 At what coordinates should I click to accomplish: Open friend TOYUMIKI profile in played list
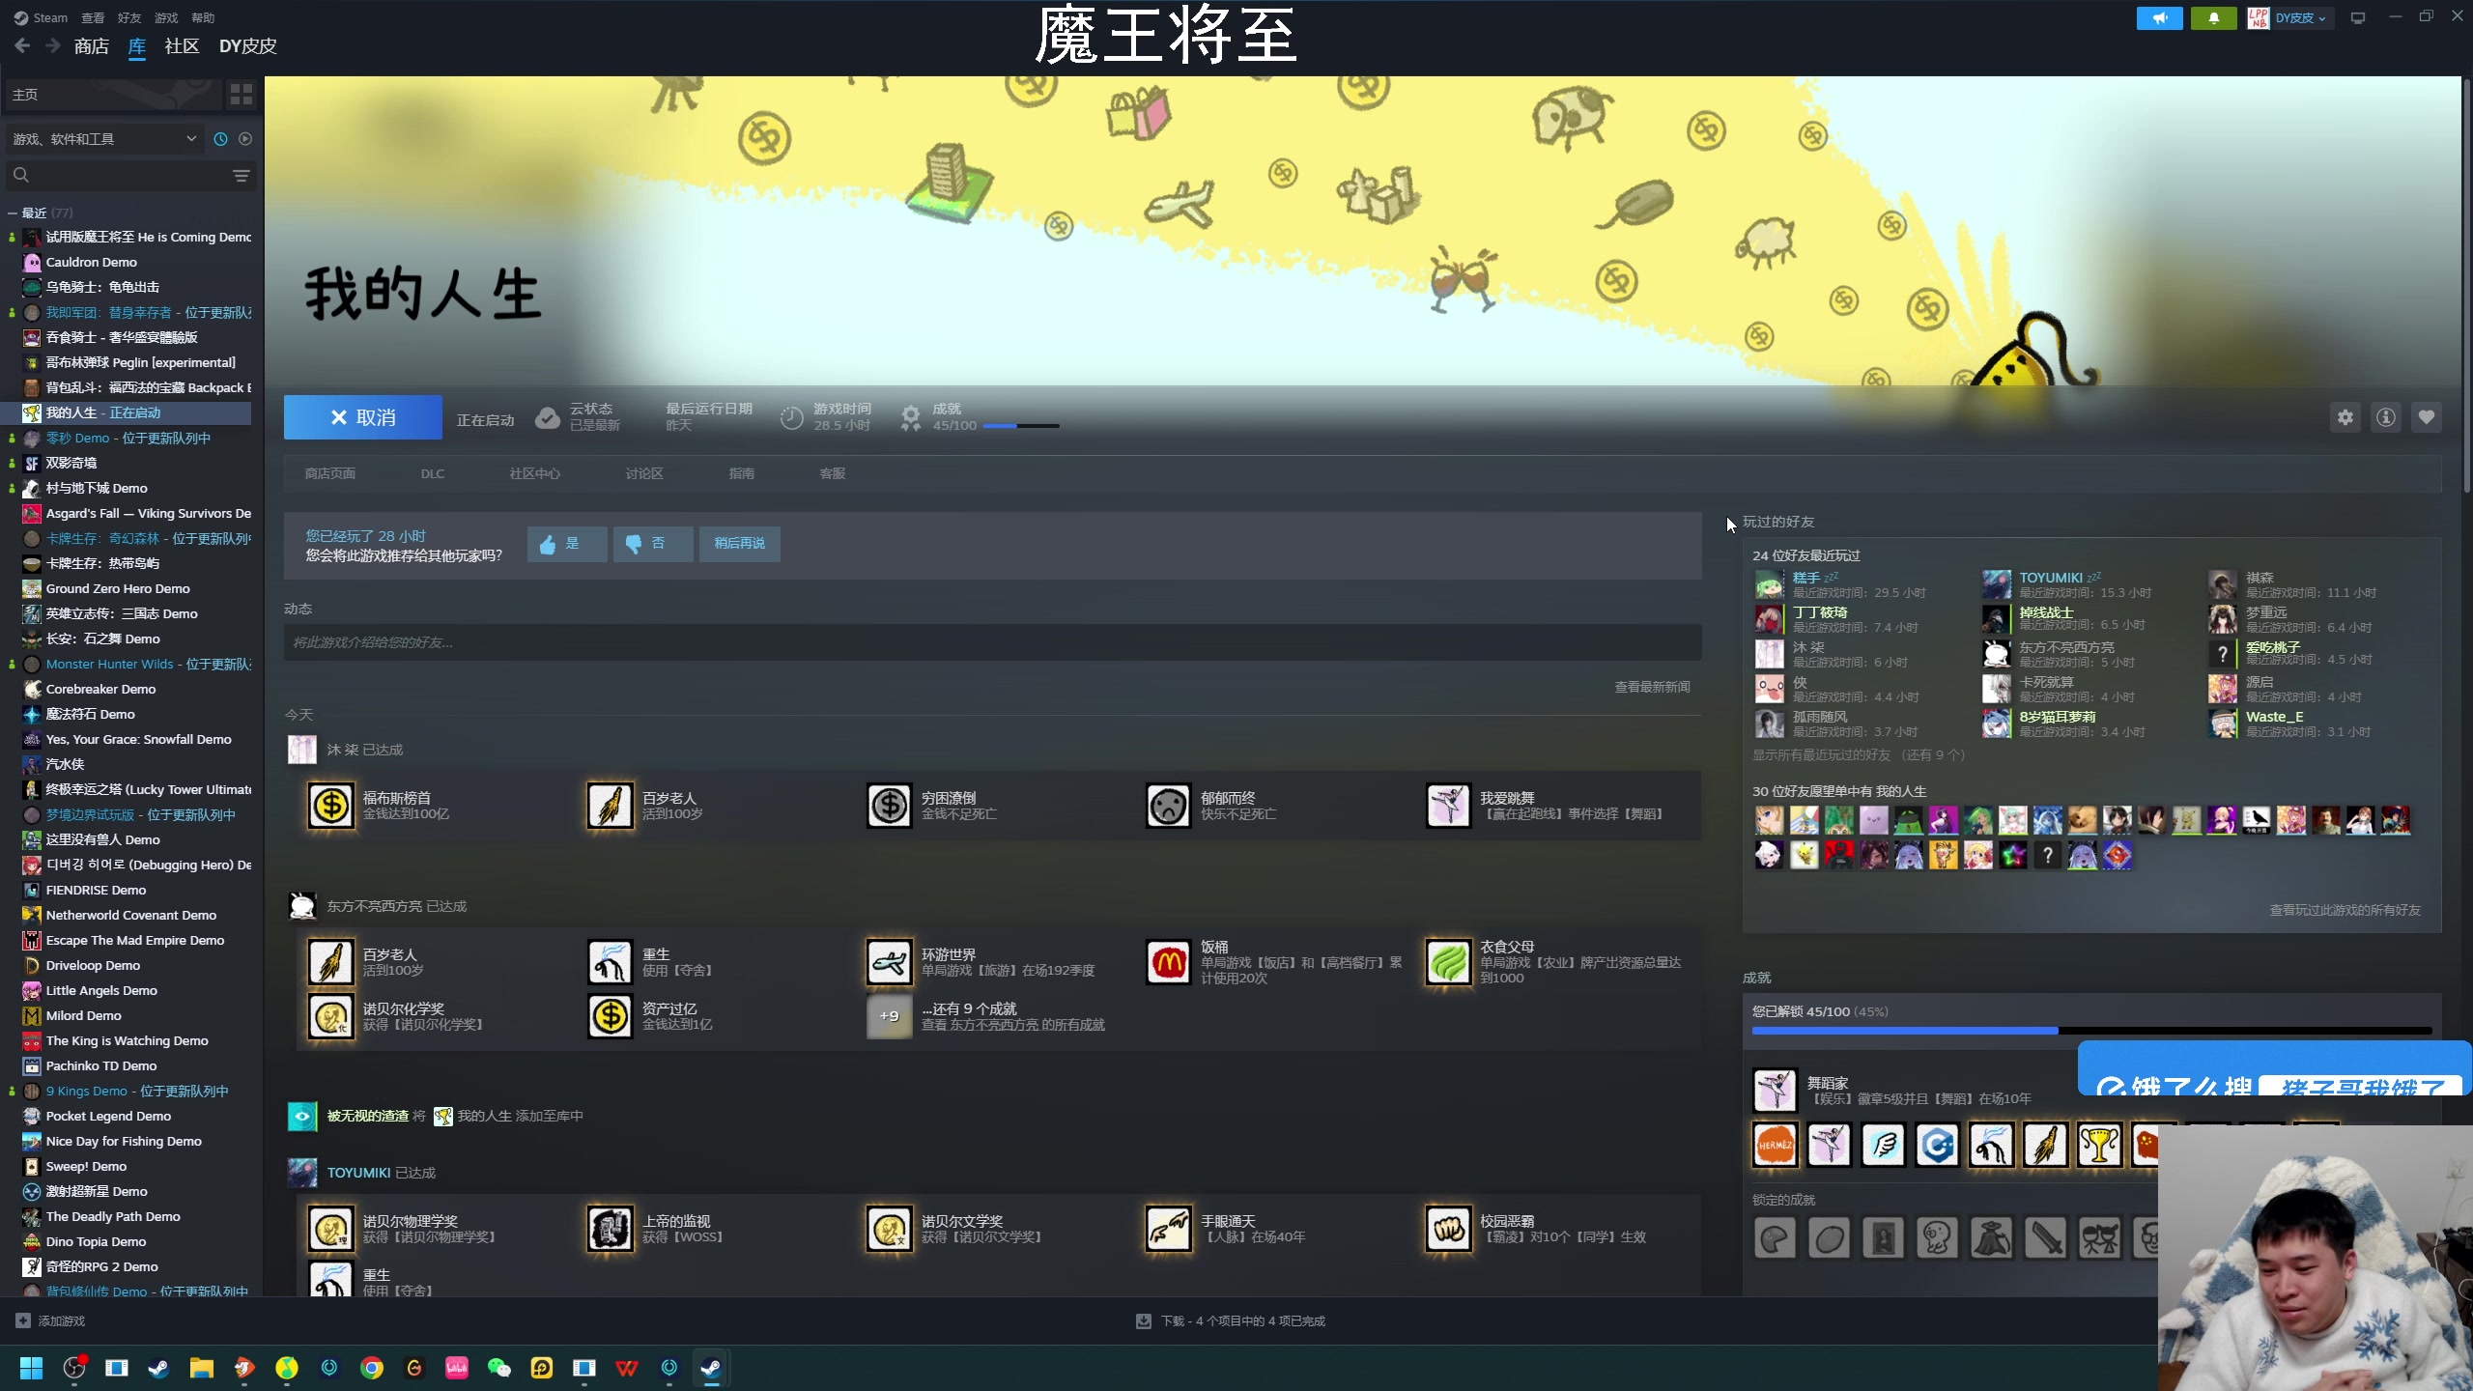pyautogui.click(x=2051, y=578)
